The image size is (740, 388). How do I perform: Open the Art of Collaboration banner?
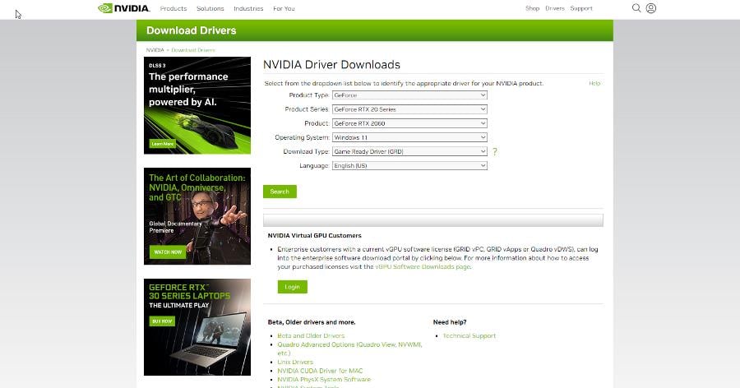(x=197, y=216)
